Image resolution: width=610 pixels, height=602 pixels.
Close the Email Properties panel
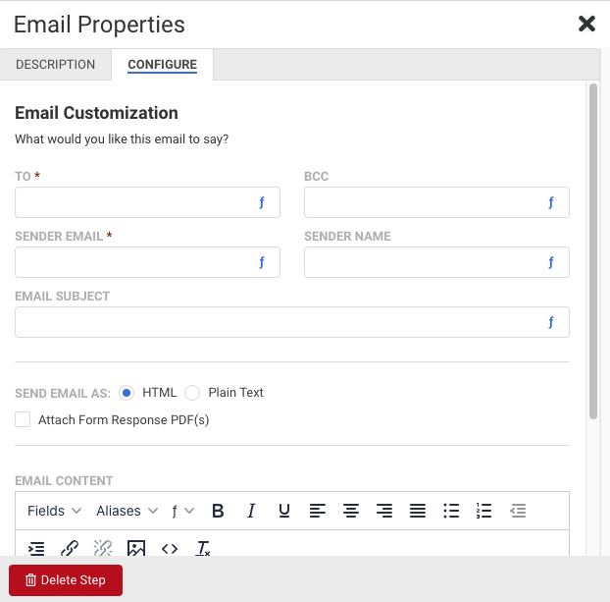tap(586, 24)
